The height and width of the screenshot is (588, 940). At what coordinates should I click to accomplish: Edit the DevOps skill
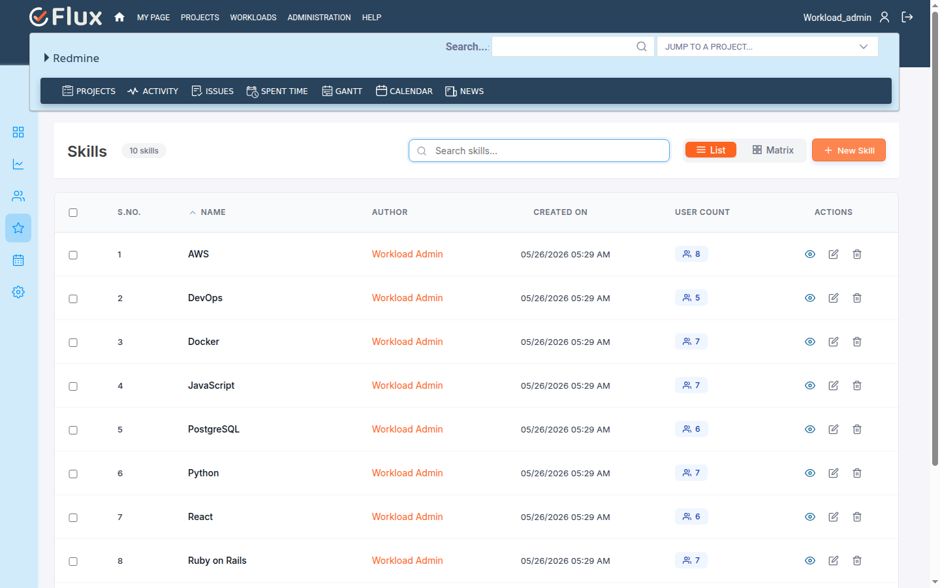pos(834,298)
